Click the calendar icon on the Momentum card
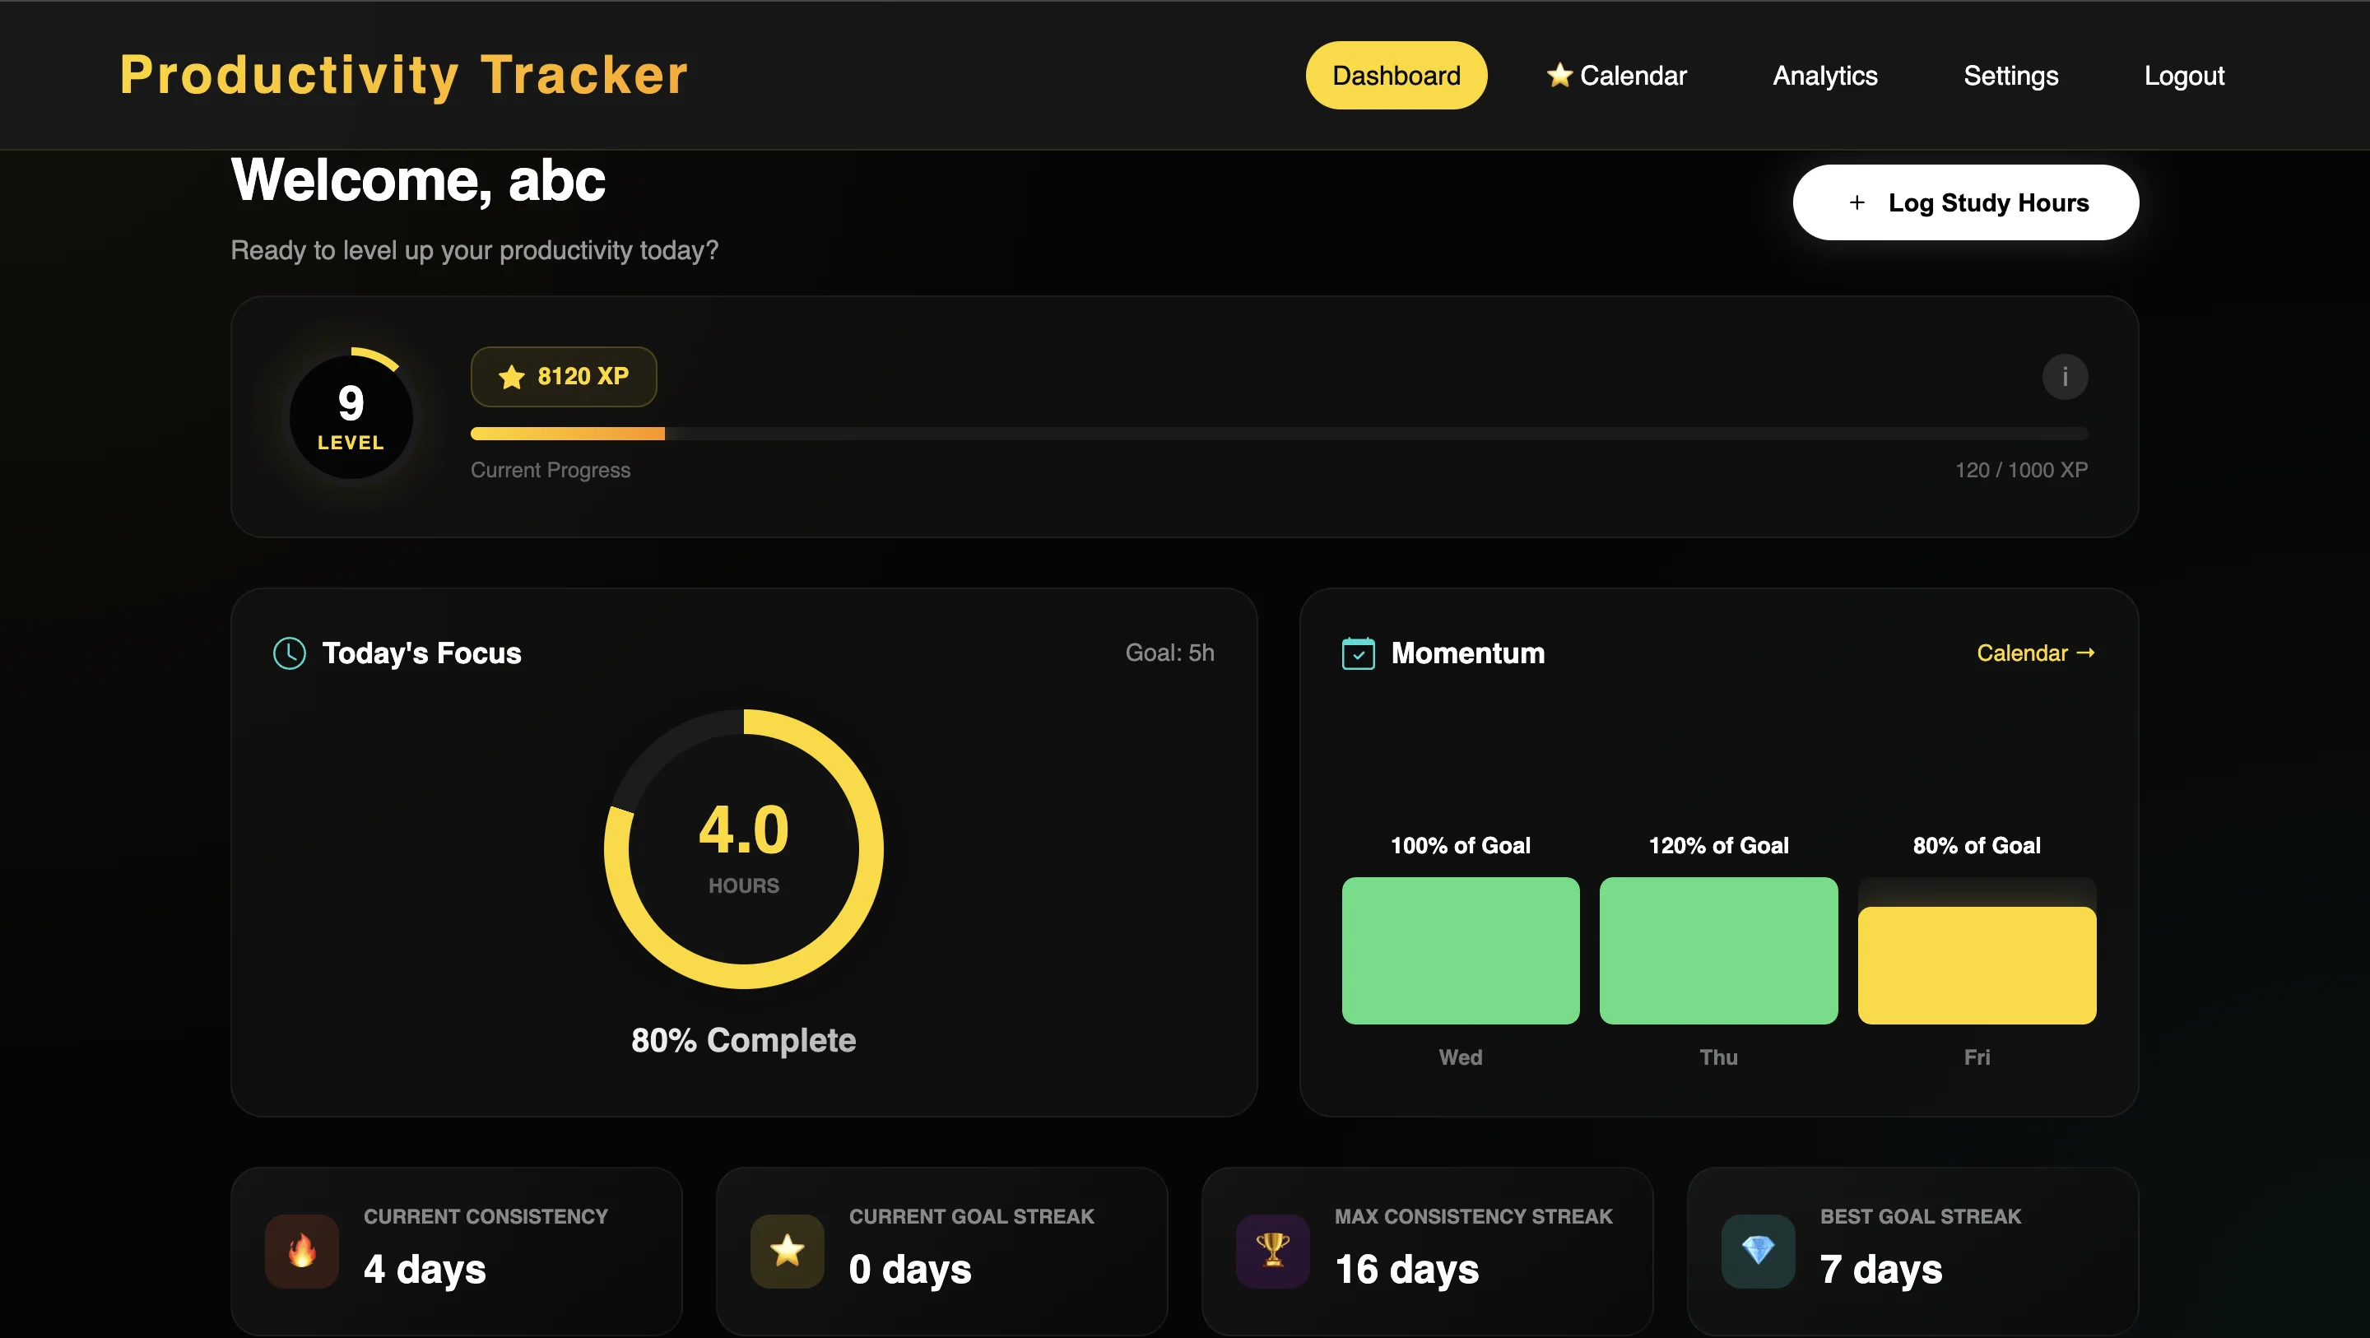Viewport: 2370px width, 1338px height. click(1358, 653)
